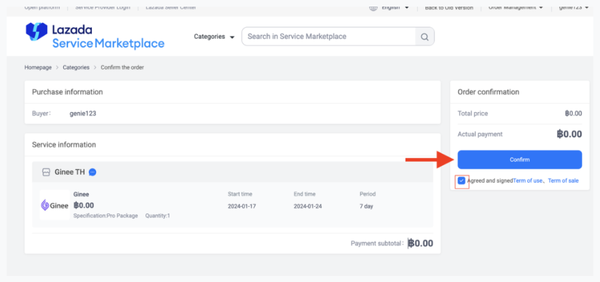Viewport: 600px width, 282px height.
Task: Click Back to Old Version link
Action: click(449, 7)
